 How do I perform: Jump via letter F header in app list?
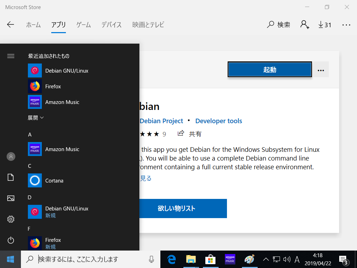coord(29,229)
